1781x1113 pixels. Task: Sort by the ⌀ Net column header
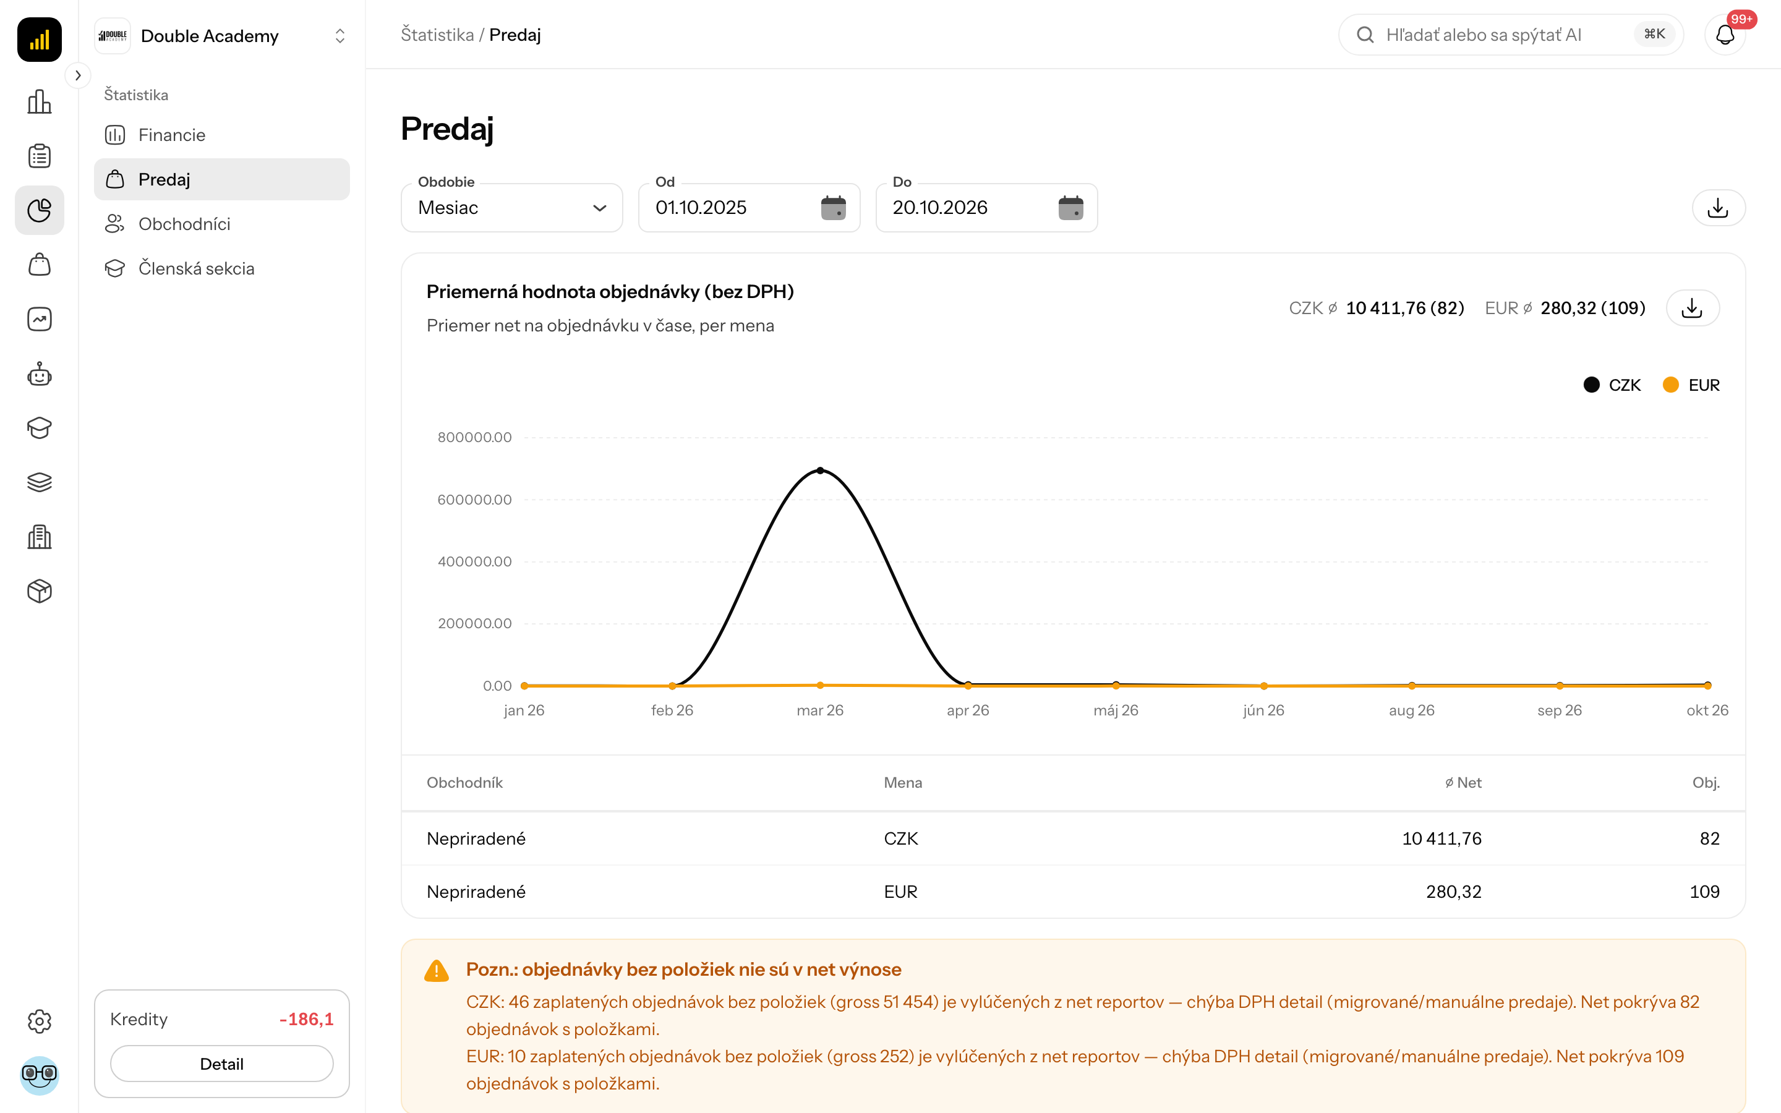(x=1463, y=782)
